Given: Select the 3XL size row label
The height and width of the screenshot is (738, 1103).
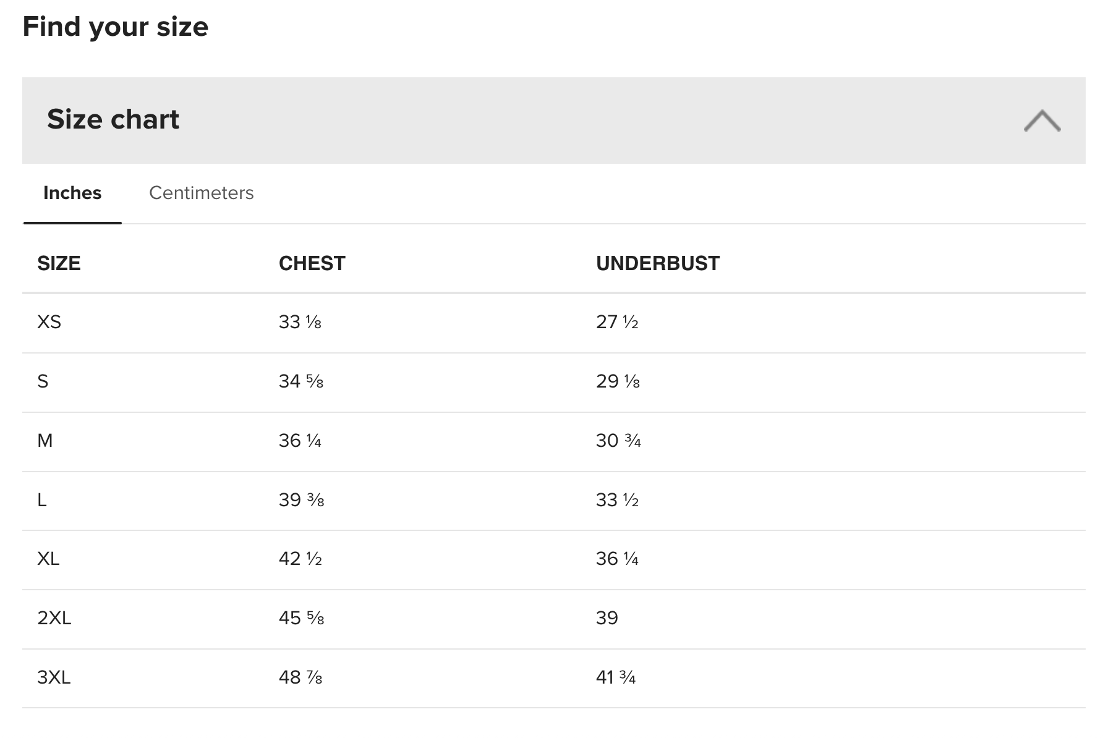Looking at the screenshot, I should (54, 677).
